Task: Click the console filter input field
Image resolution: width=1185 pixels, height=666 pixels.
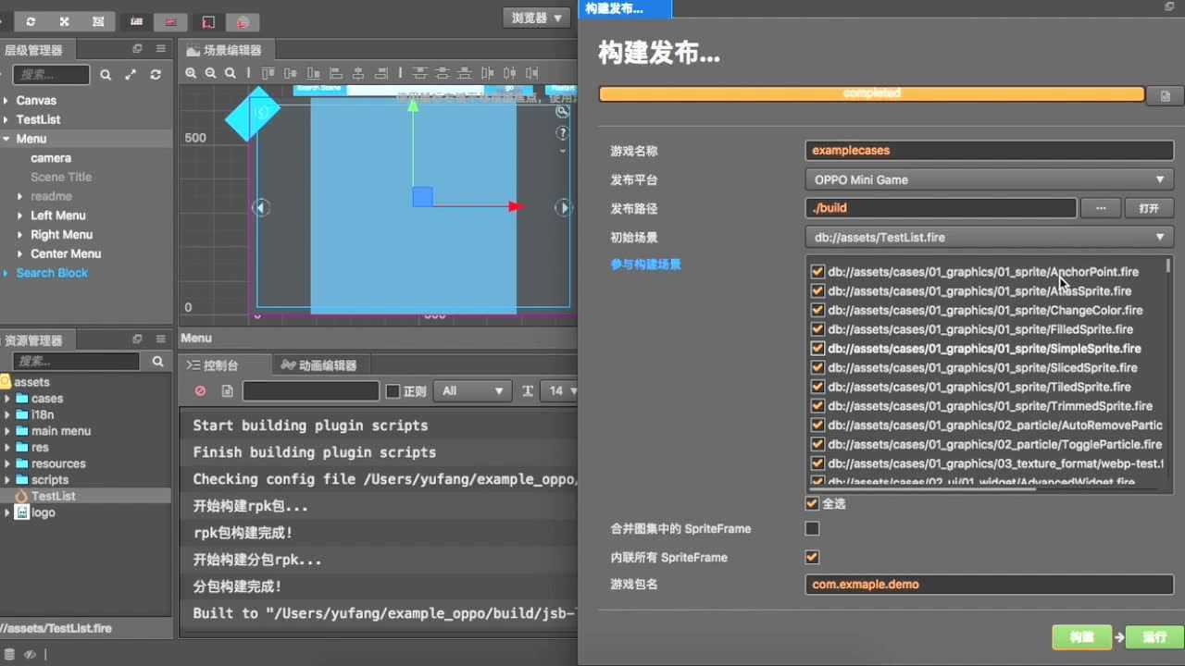Action: [x=311, y=391]
